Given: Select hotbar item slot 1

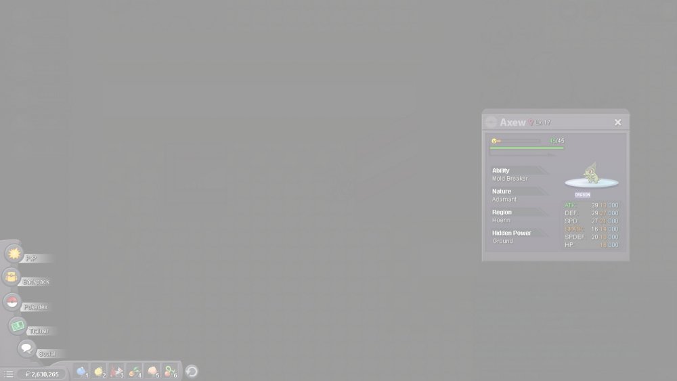Looking at the screenshot, I should pos(81,372).
